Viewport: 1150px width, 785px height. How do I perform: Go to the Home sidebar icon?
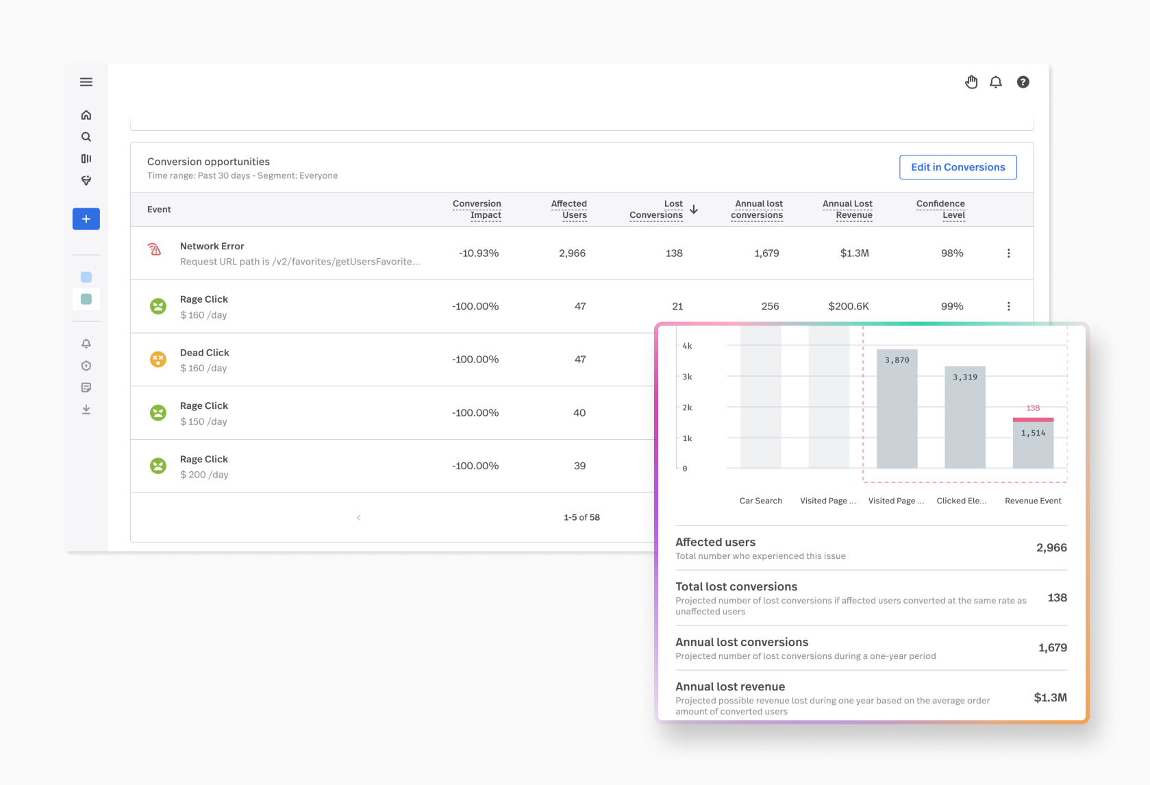(86, 115)
